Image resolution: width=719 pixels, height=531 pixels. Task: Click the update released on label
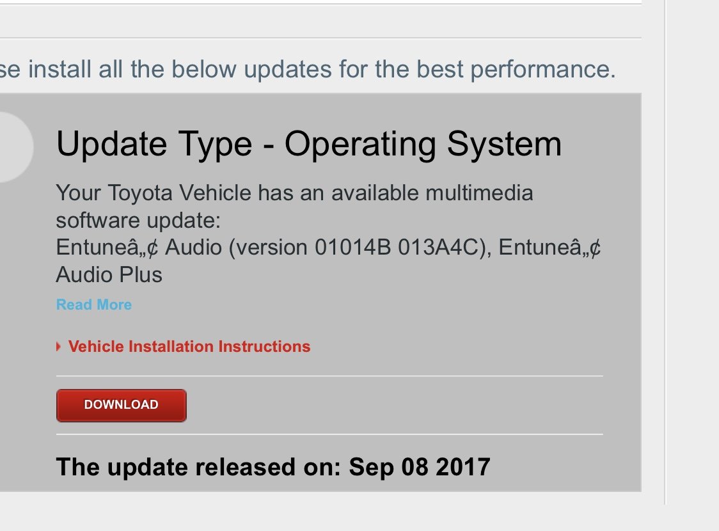point(198,467)
